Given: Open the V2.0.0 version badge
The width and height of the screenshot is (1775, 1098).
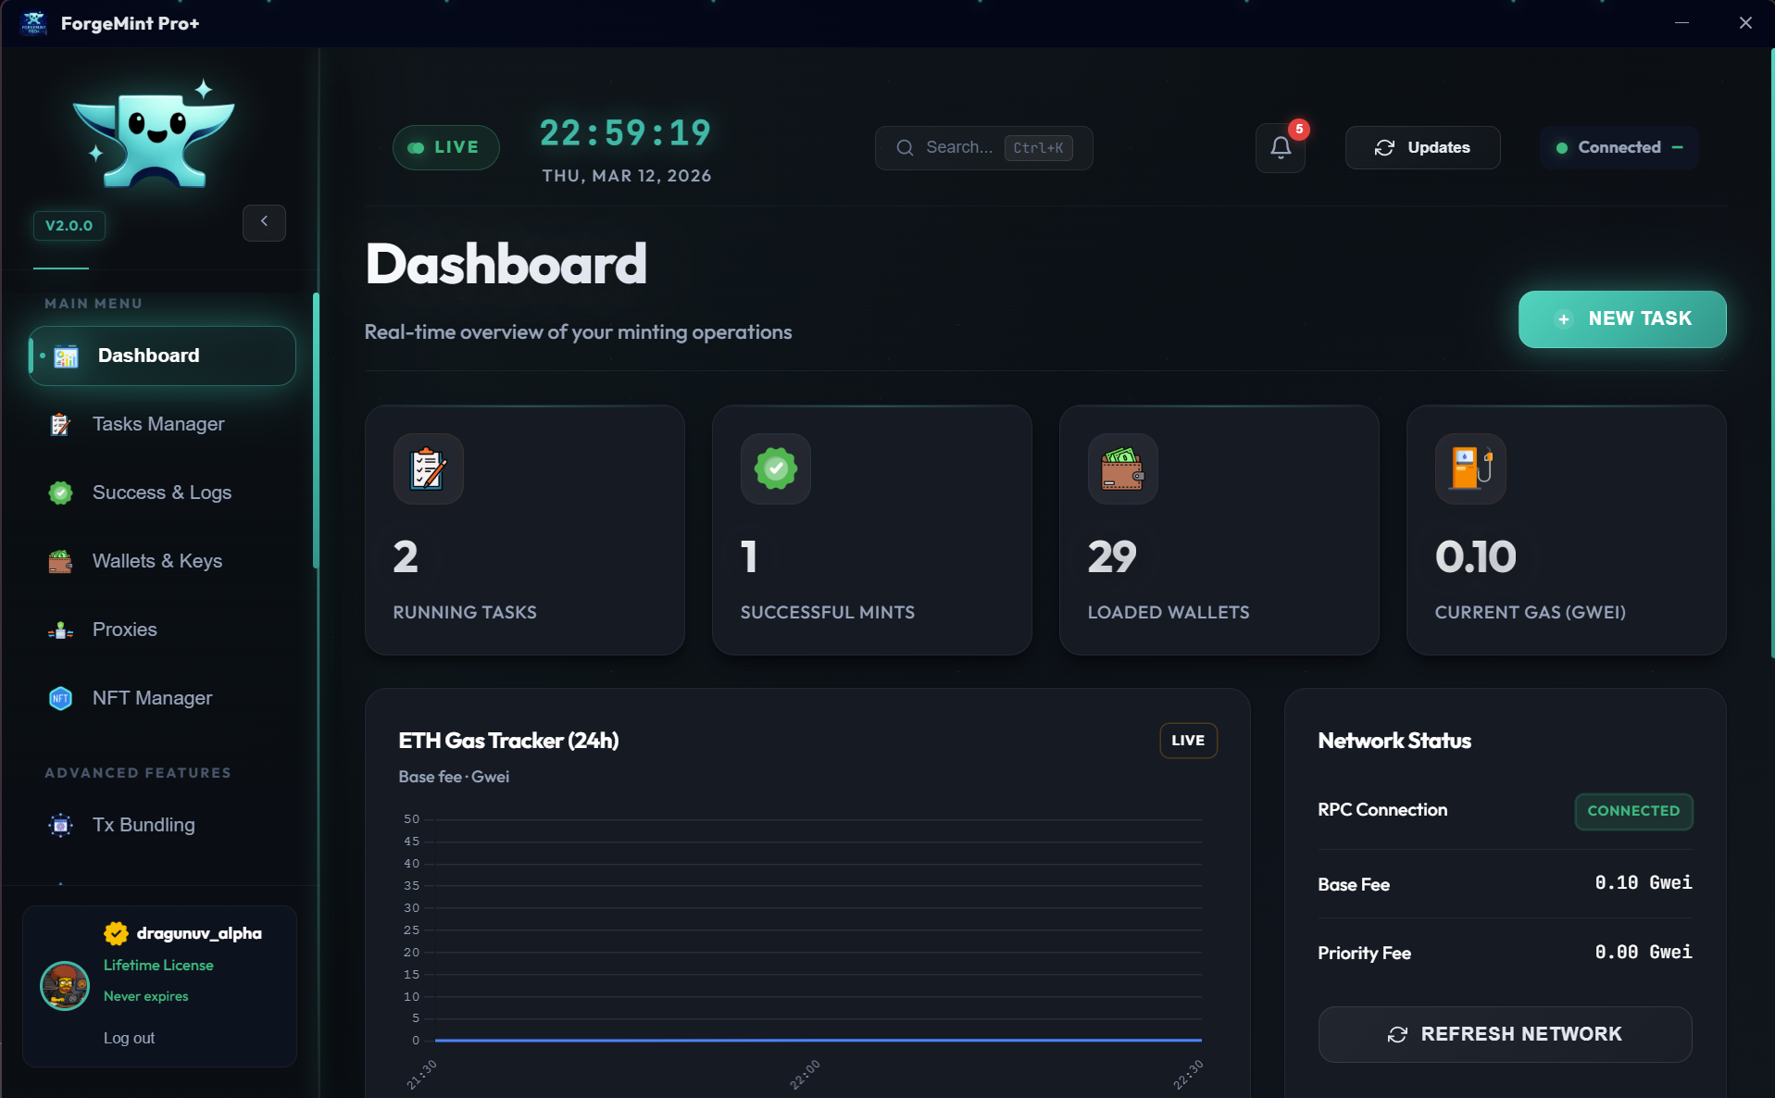Looking at the screenshot, I should pos(69,226).
